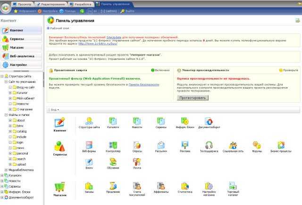Open the large Сервисы section icon
The width and height of the screenshot is (302, 205).
[x=60, y=148]
